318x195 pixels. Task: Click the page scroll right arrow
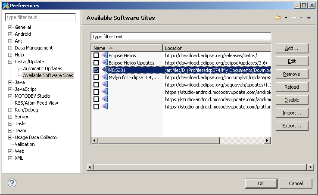coord(311,167)
